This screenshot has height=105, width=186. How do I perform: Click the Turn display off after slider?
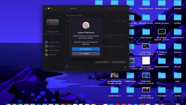click(x=96, y=18)
